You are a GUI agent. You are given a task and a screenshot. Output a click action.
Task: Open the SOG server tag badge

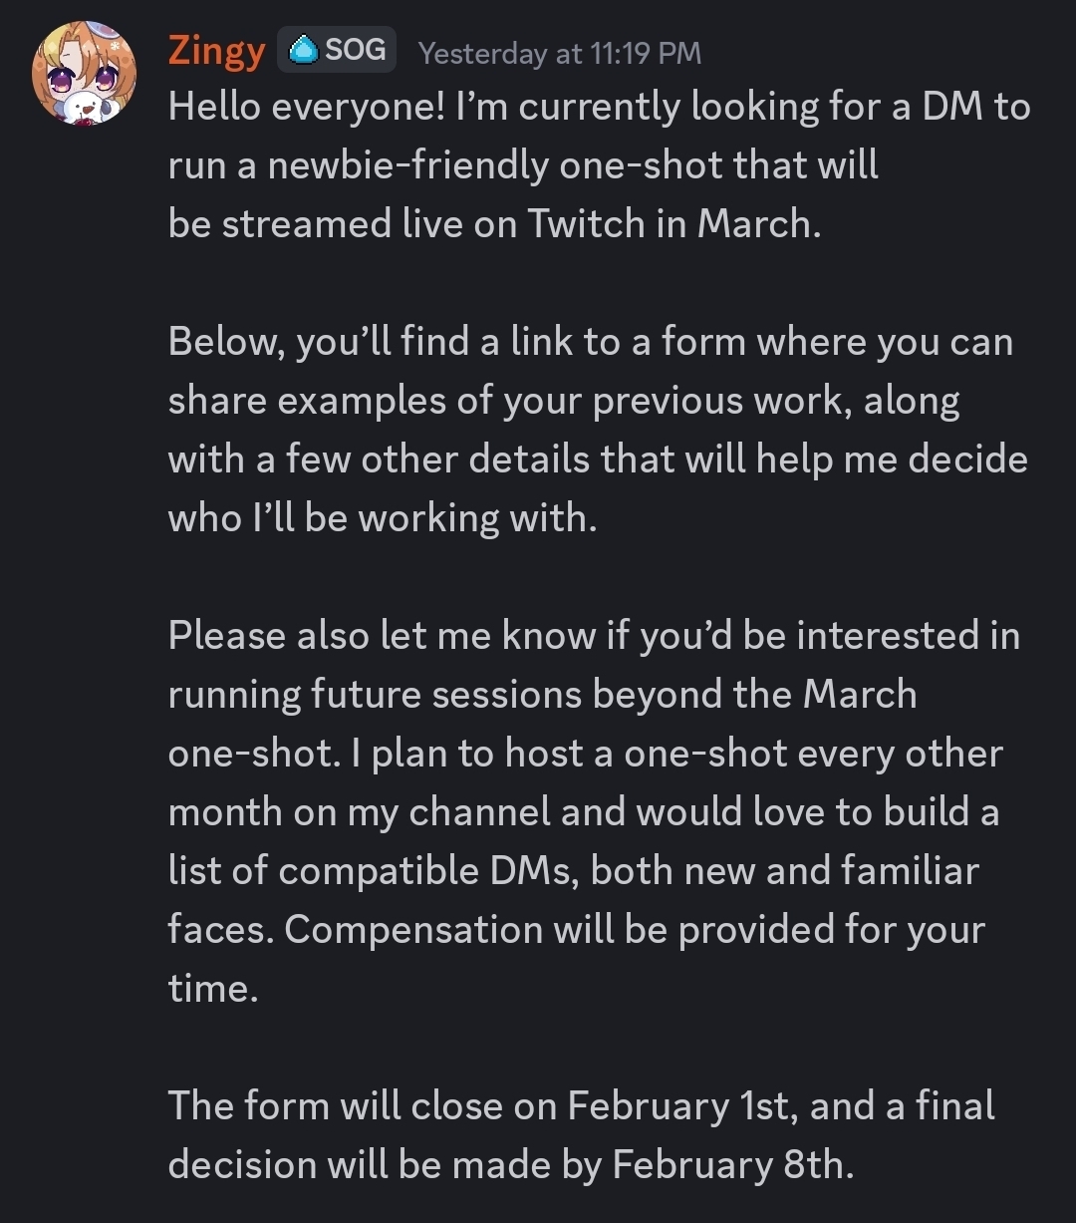(340, 50)
